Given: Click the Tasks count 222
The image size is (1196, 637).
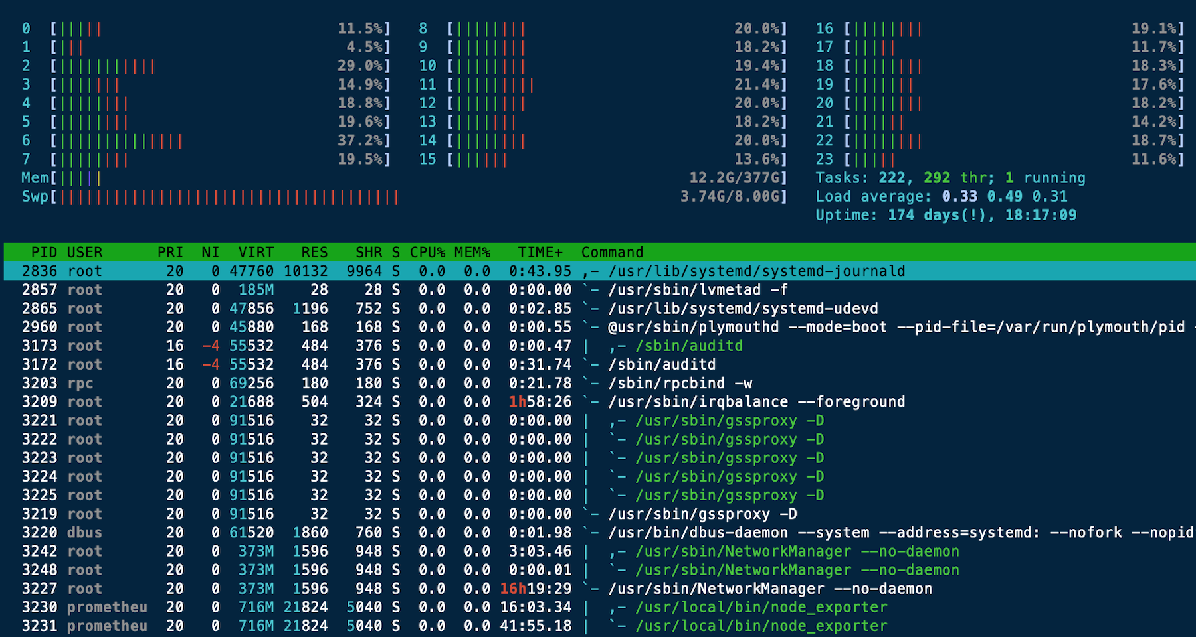Looking at the screenshot, I should coord(892,178).
